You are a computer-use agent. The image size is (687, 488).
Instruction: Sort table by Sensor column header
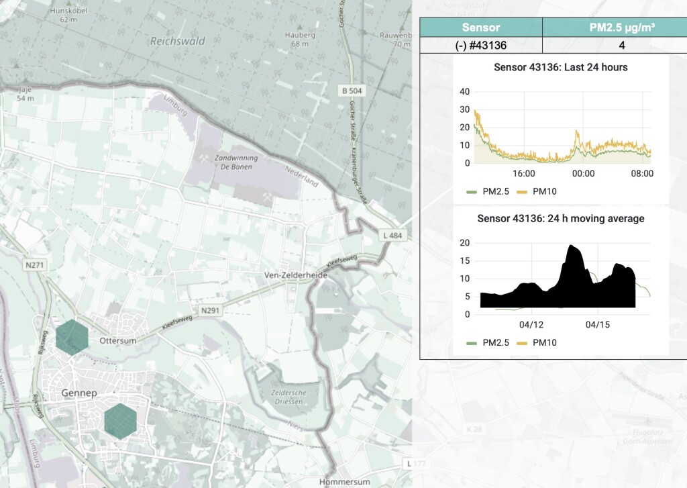tap(480, 27)
